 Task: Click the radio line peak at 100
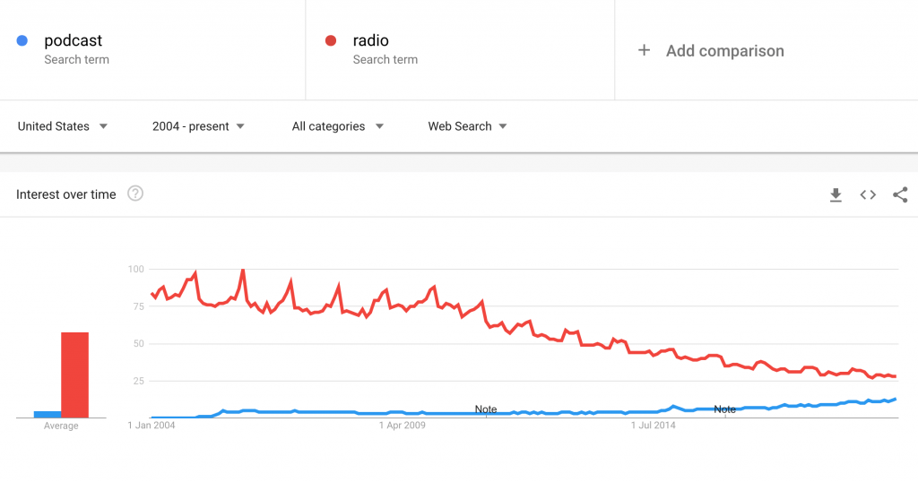(242, 271)
